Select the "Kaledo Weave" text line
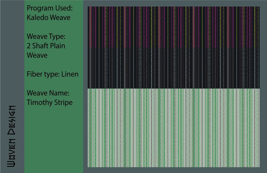This screenshot has width=267, height=173. [x=48, y=18]
